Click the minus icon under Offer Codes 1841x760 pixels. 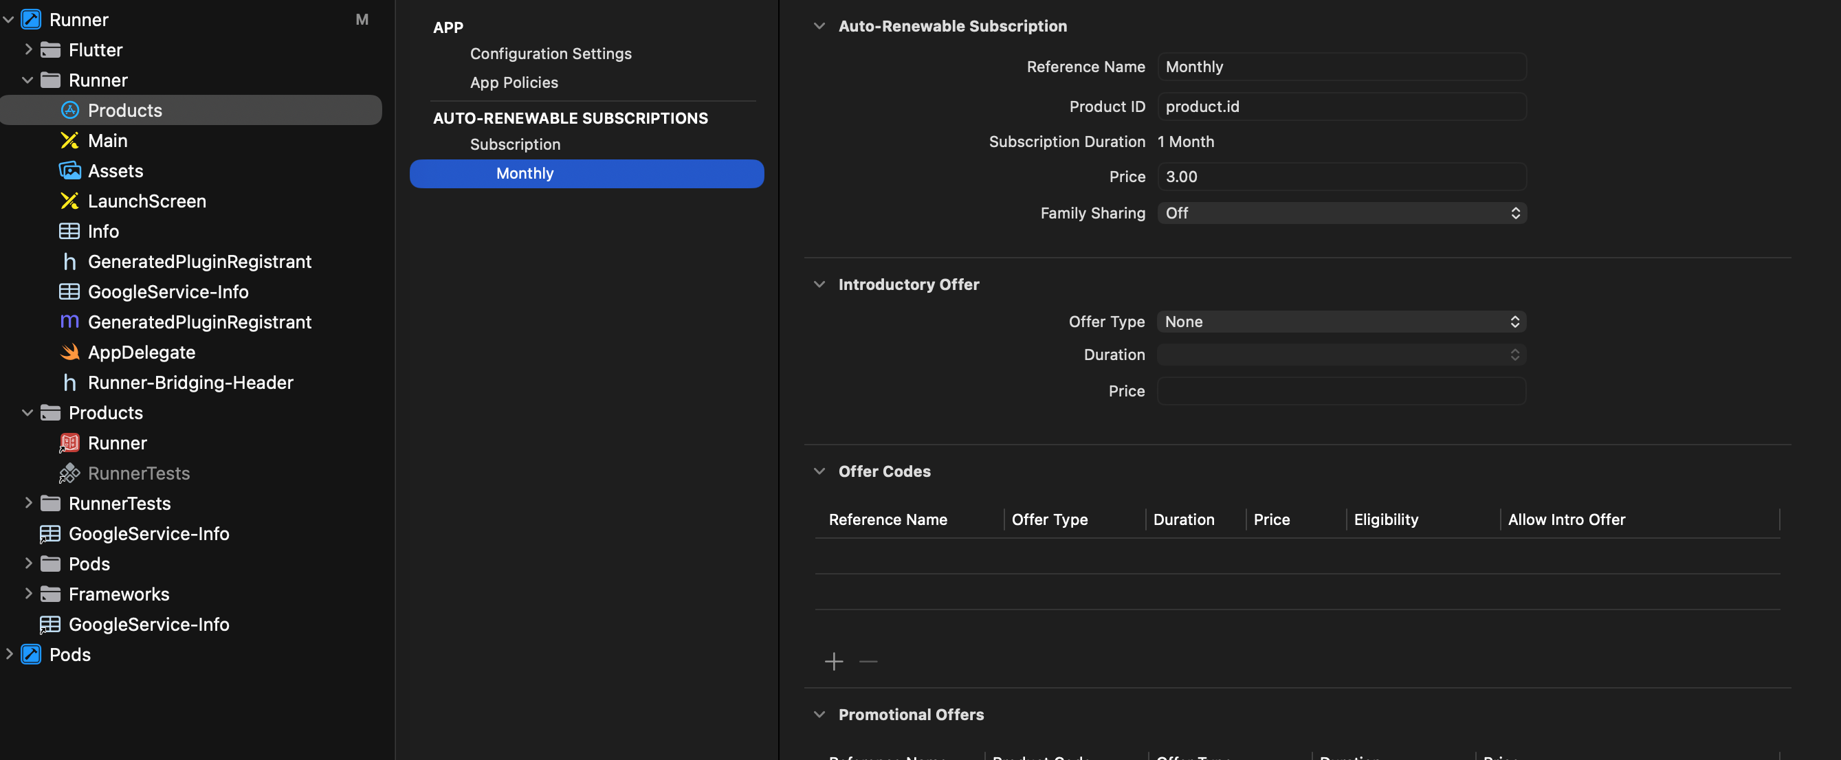point(868,662)
